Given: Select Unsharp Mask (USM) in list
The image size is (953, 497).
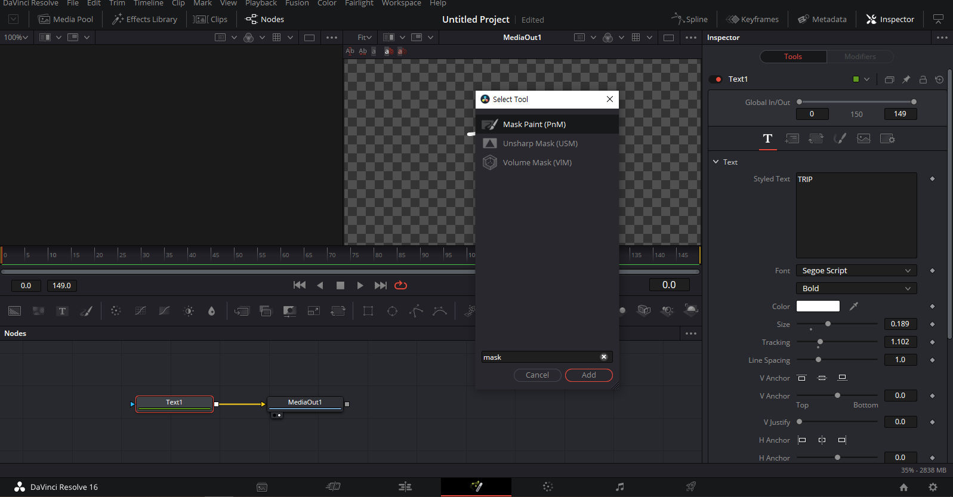Looking at the screenshot, I should click(547, 143).
